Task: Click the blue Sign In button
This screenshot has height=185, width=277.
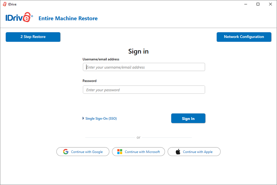Action: [188, 118]
